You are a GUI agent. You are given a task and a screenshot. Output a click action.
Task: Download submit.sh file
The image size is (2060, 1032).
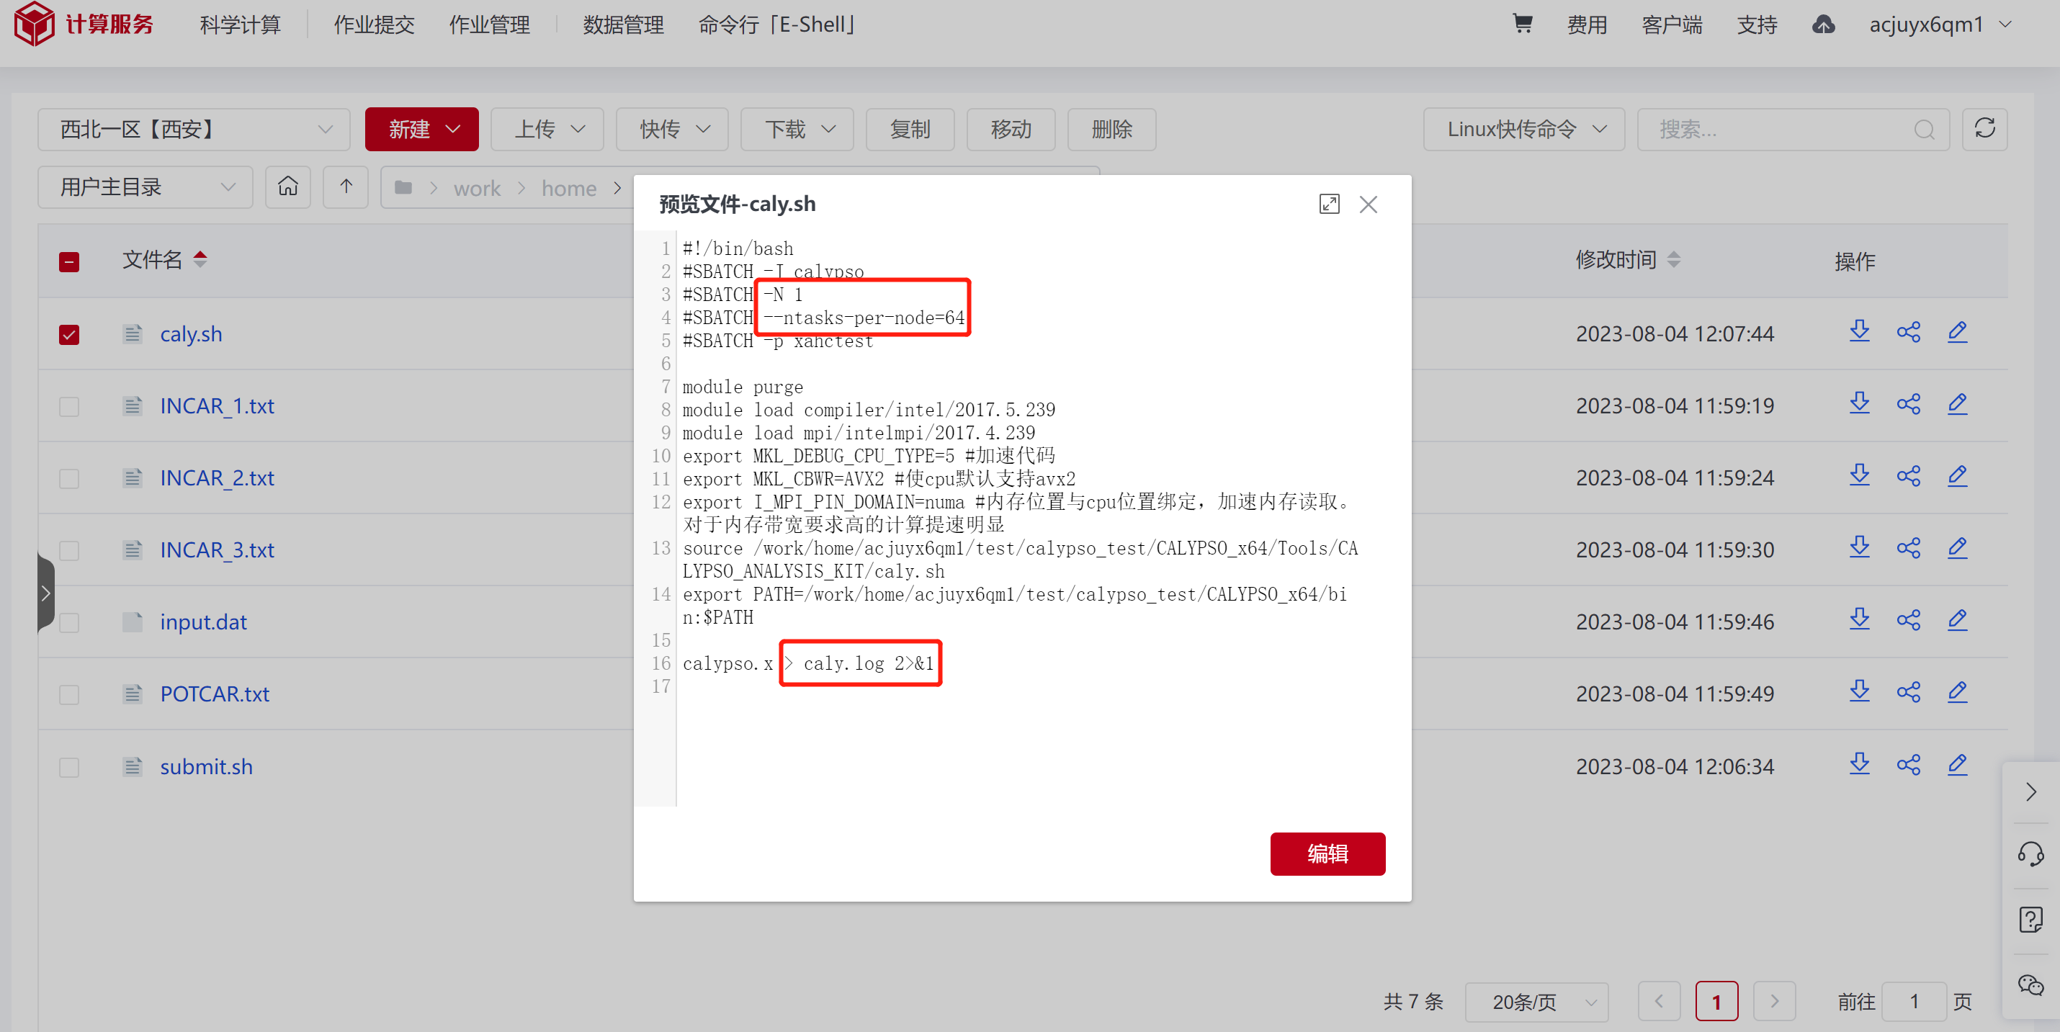click(1859, 764)
